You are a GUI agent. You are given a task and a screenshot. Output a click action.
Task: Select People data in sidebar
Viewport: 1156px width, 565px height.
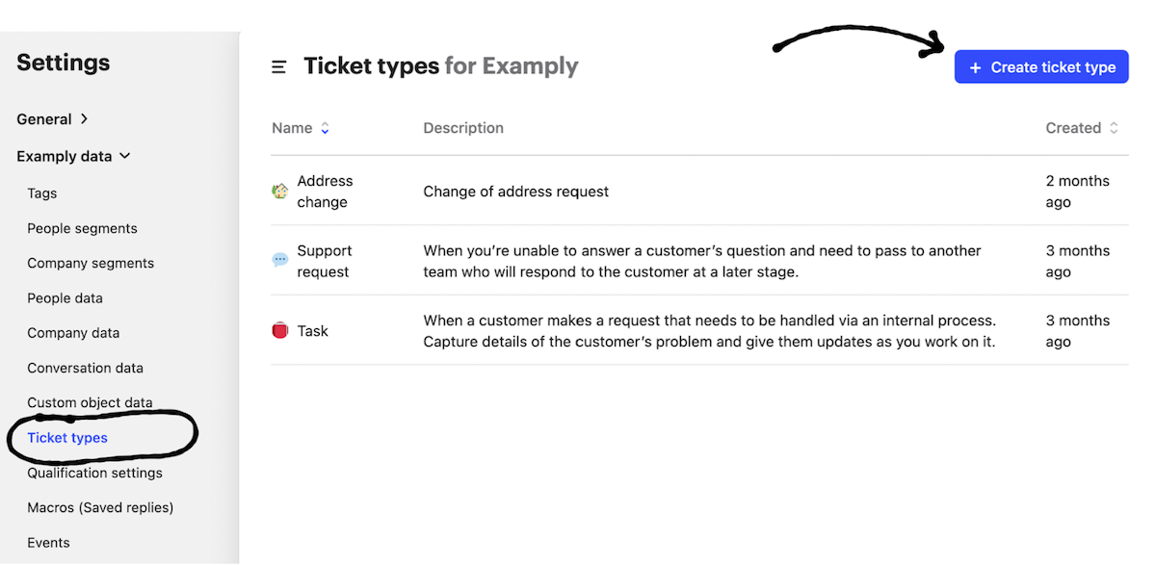65,298
